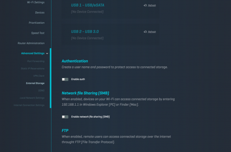Go to Devices page
The image size is (231, 152).
[x=39, y=13]
